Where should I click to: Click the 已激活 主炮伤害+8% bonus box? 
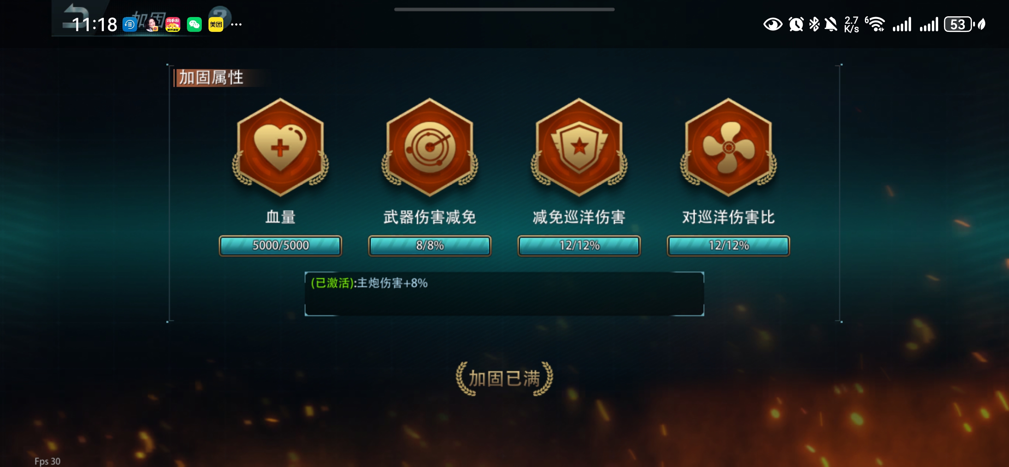(x=504, y=294)
